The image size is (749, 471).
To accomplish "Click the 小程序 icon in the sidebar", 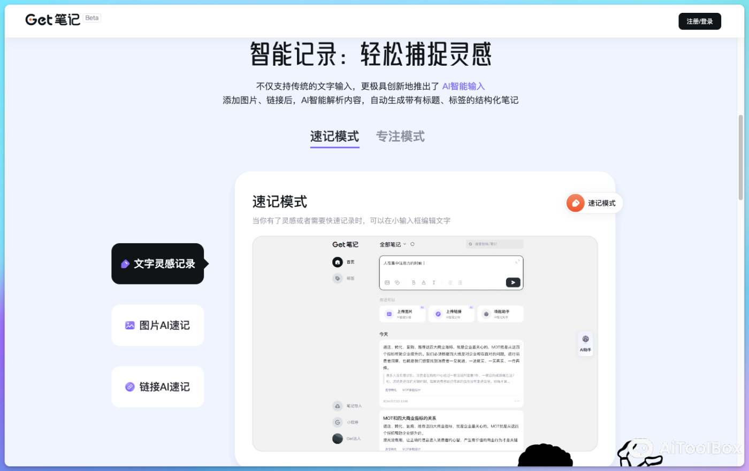I will tap(338, 422).
